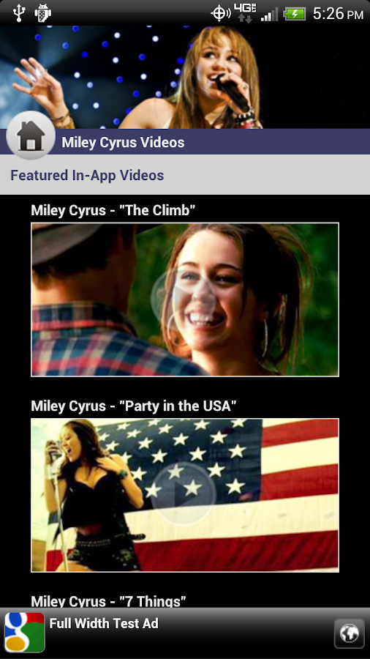
Task: Tap the Miley Cyrus - "Party in the USA" title
Action: click(134, 406)
